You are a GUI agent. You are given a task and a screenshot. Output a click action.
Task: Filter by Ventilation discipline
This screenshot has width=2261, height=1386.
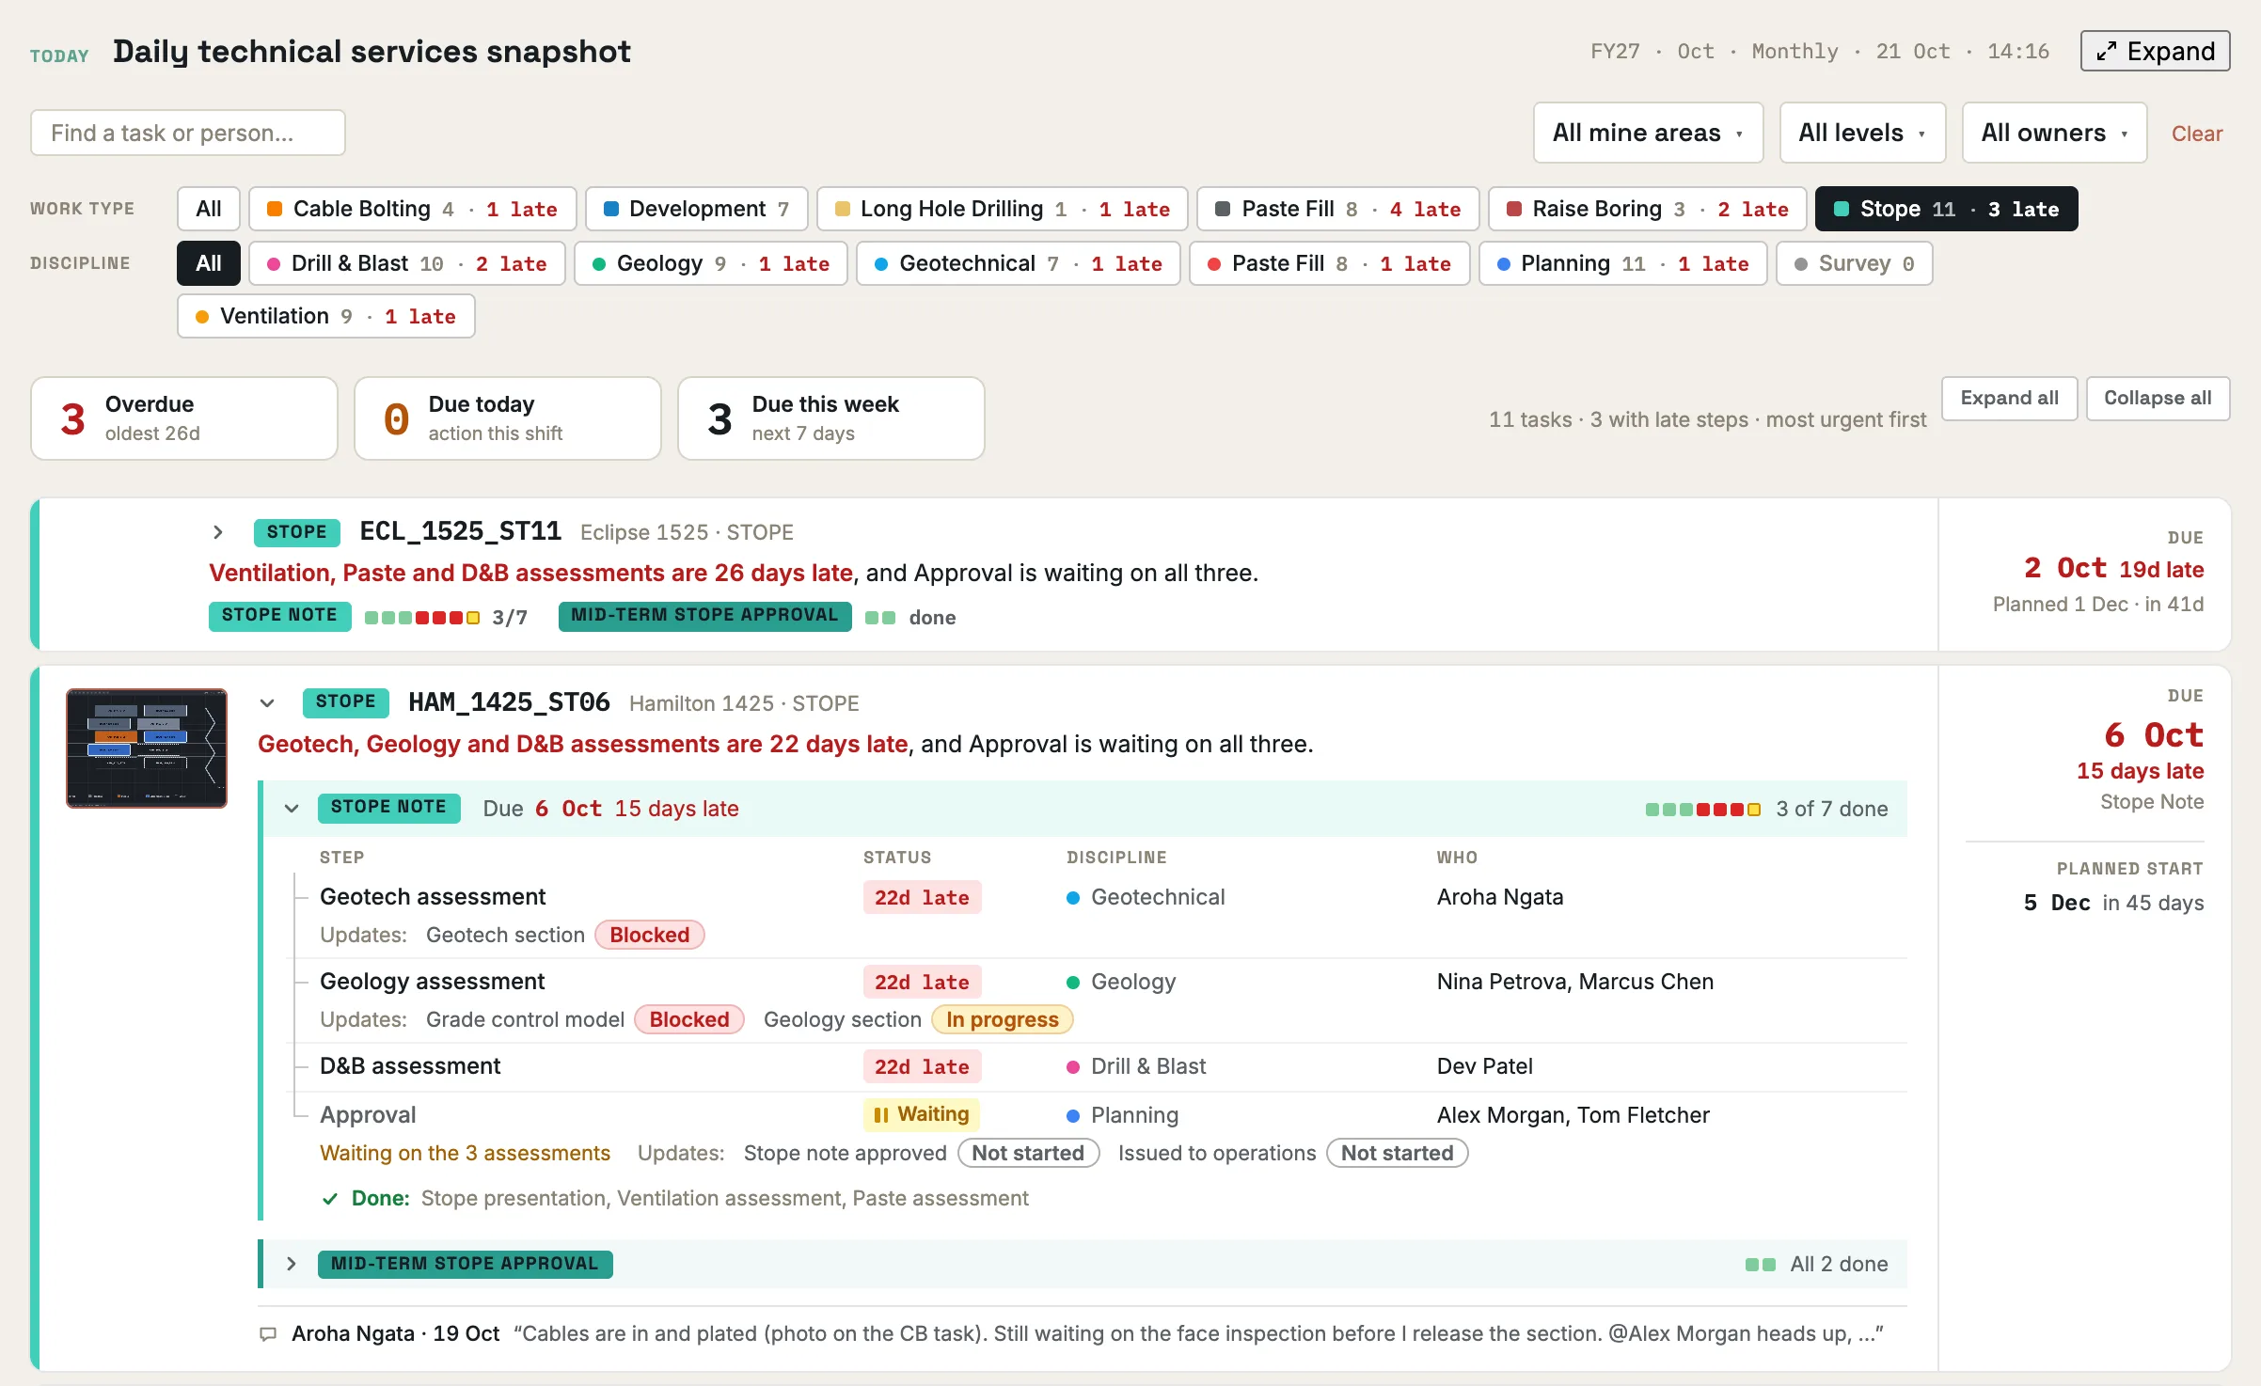coord(325,316)
